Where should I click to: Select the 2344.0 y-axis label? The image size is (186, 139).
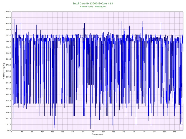[8, 77]
